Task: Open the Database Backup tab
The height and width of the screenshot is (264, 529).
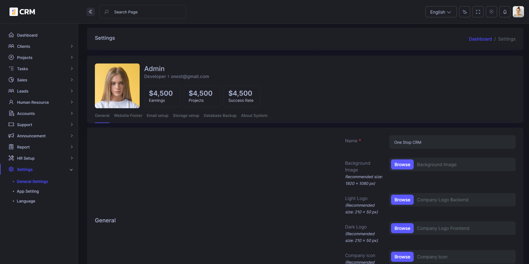Action: [220, 115]
